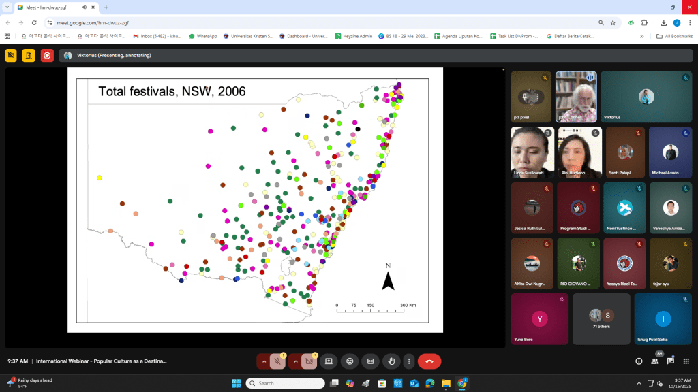Open the activities grid icon
Screen dimensions: 698x392
coord(686,361)
